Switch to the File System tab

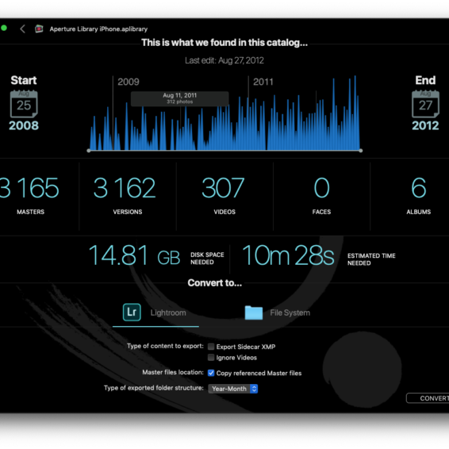[x=277, y=313]
